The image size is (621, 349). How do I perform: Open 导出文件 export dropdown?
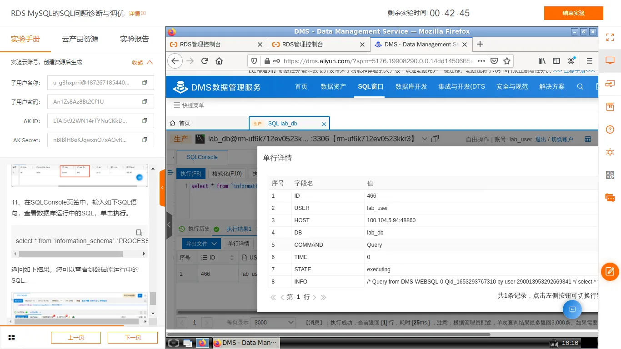click(x=201, y=244)
